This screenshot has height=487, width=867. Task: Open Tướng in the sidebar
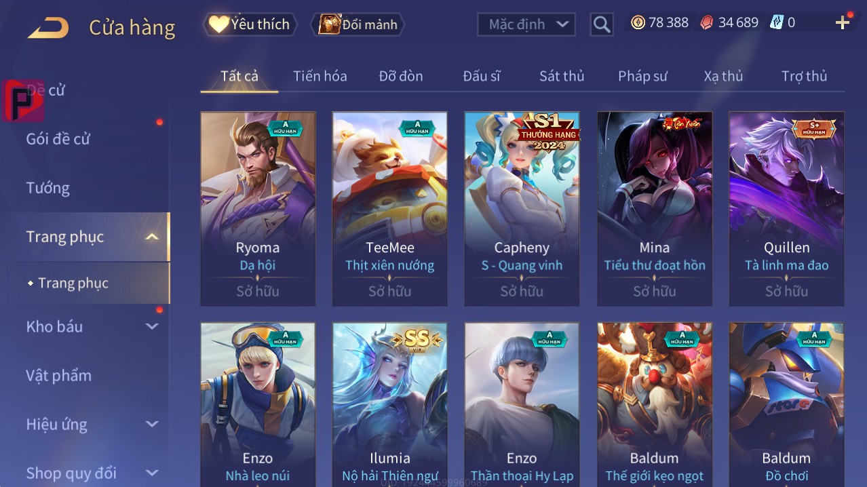(48, 188)
